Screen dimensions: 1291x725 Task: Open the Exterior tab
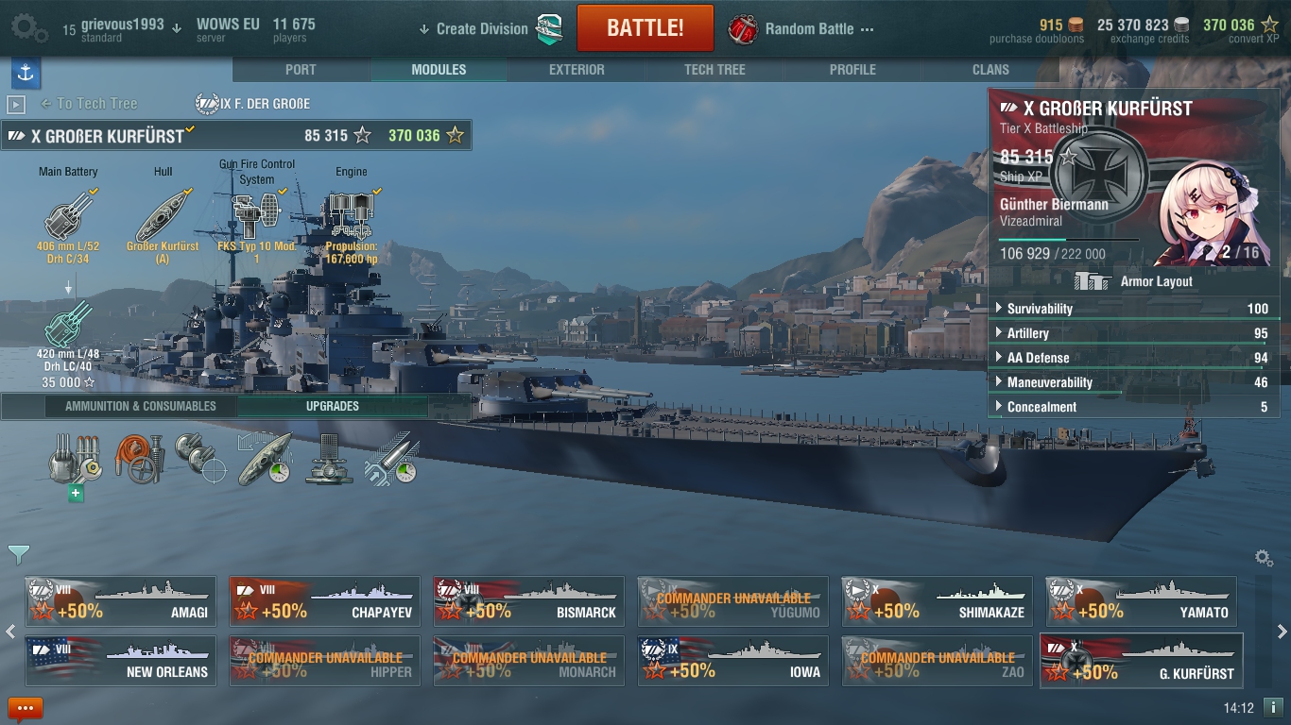click(x=577, y=70)
